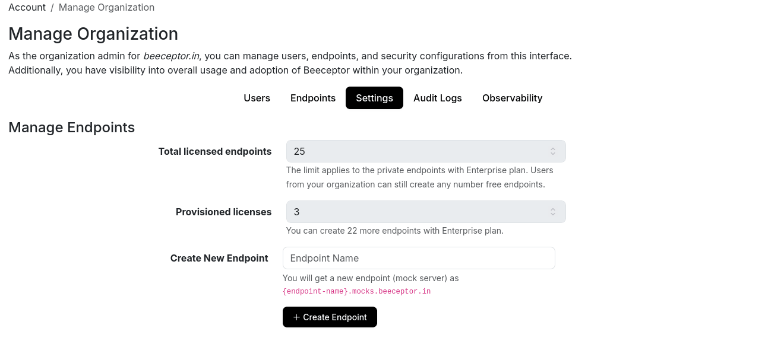Click the Account breadcrumb link

(x=27, y=7)
